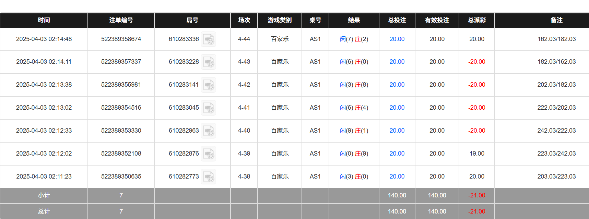
Task: Open the 20.00 total bet link for 4-38
Action: pos(397,177)
